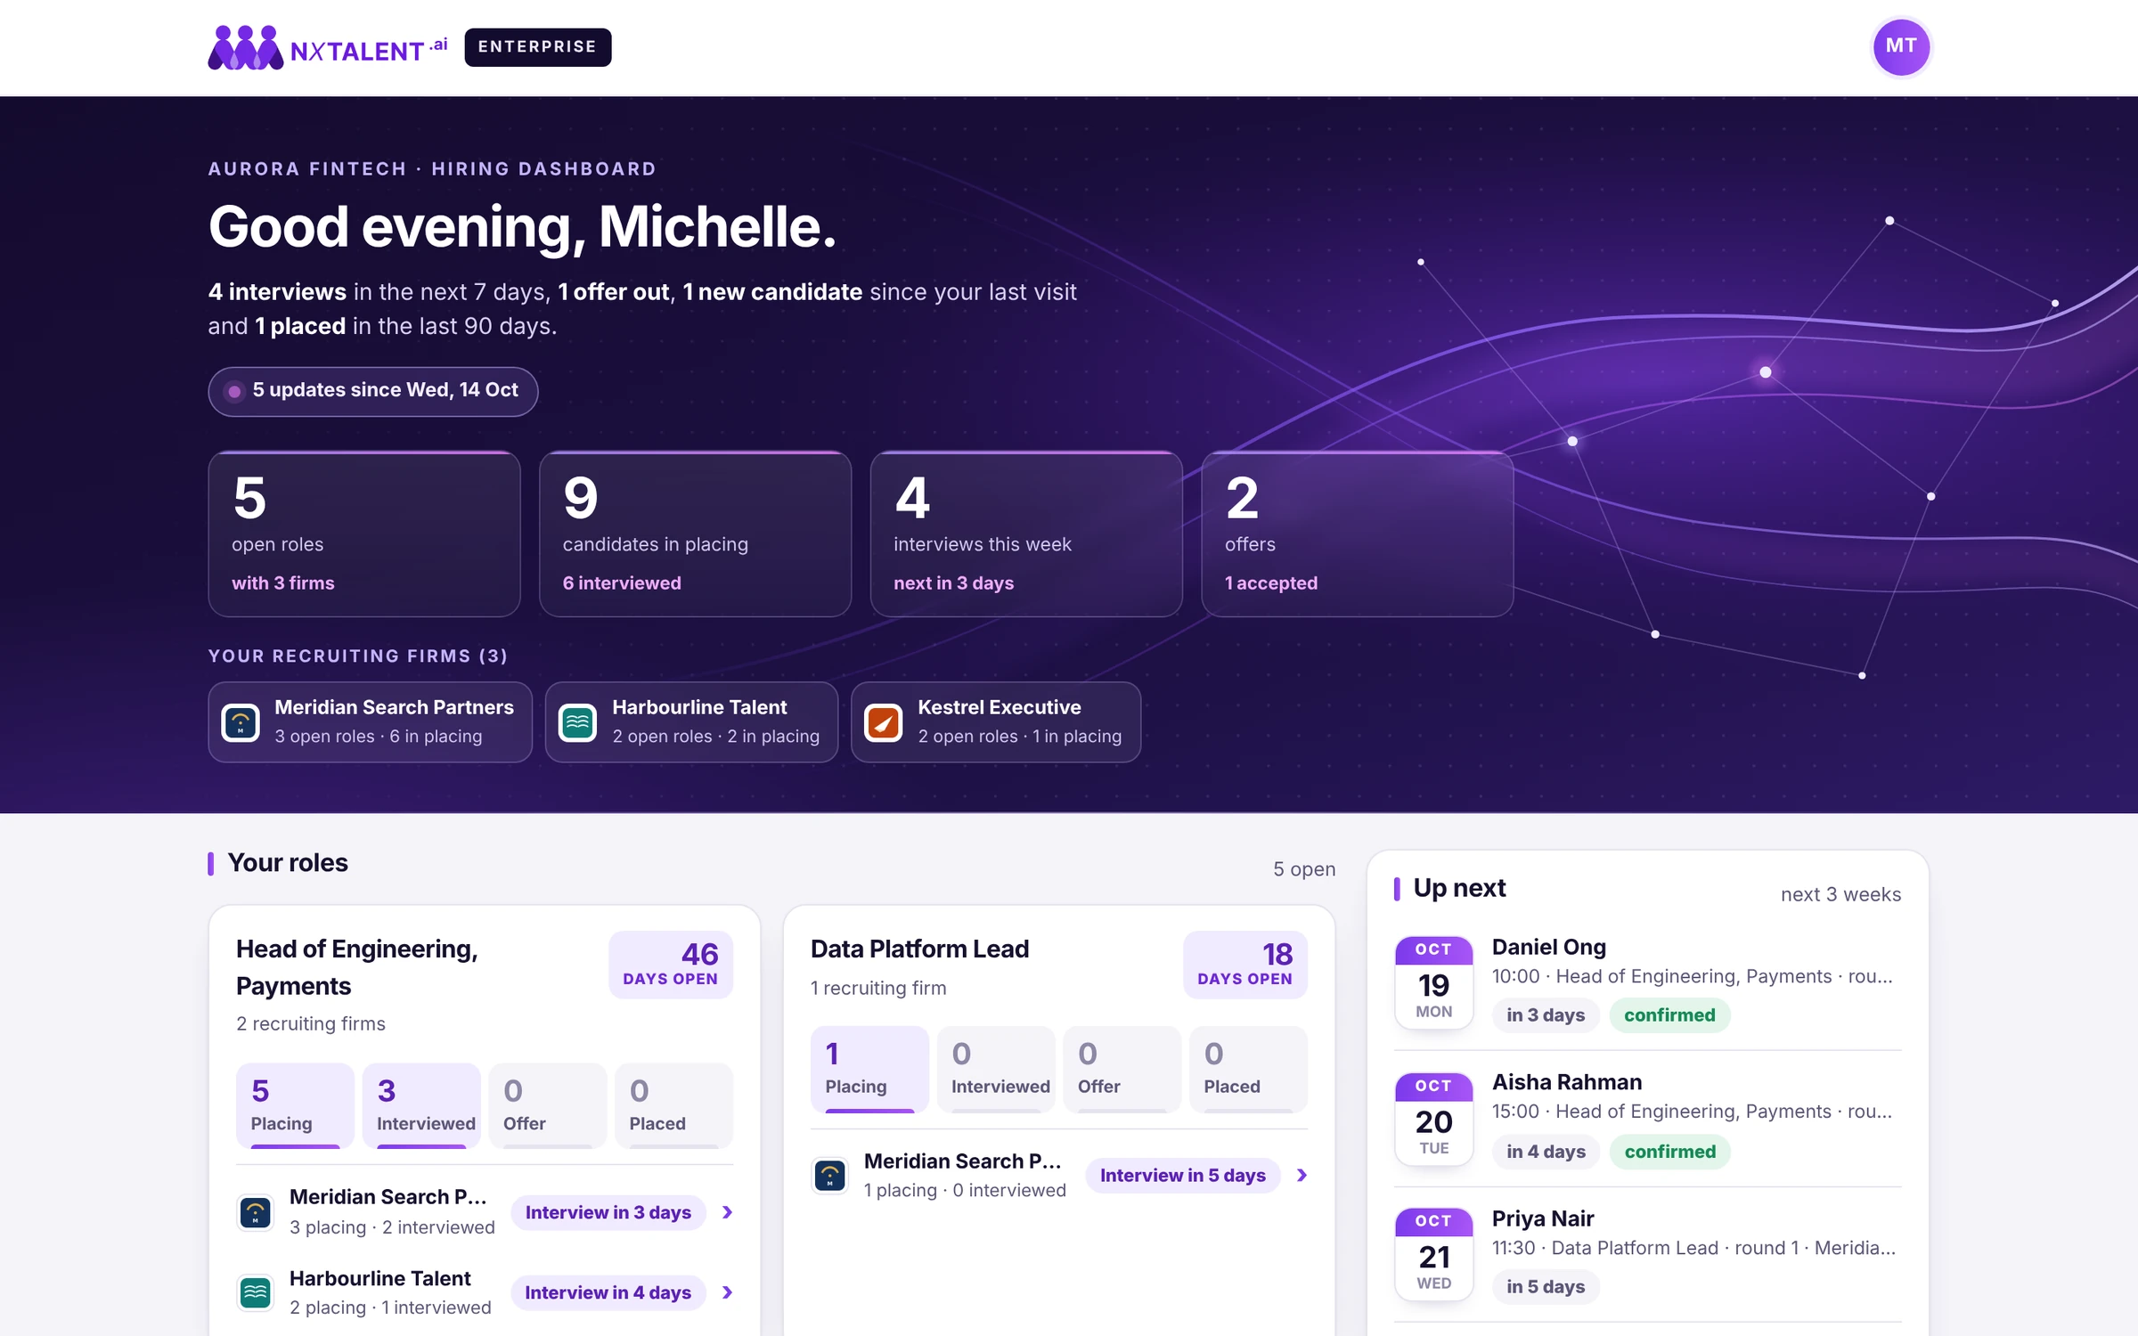2138x1336 pixels.
Task: Click confirmed tag for Daniel Ong
Action: tap(1669, 1015)
